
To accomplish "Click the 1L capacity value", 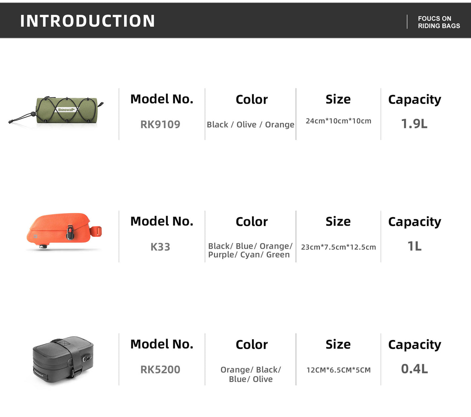I will point(414,246).
